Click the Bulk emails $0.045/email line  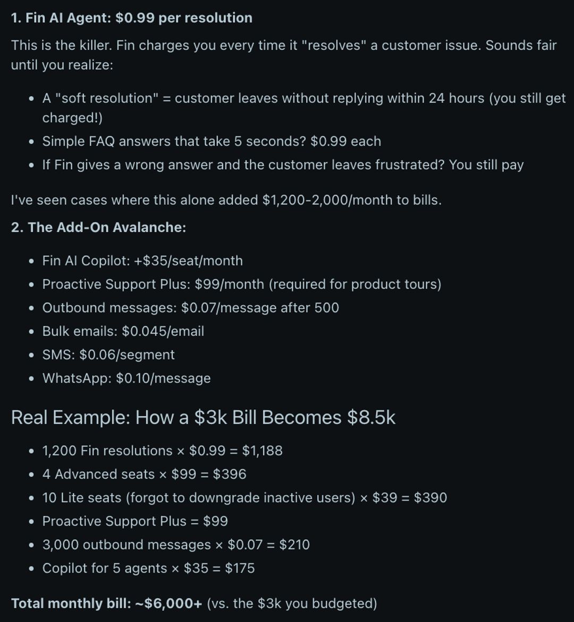[x=123, y=331]
